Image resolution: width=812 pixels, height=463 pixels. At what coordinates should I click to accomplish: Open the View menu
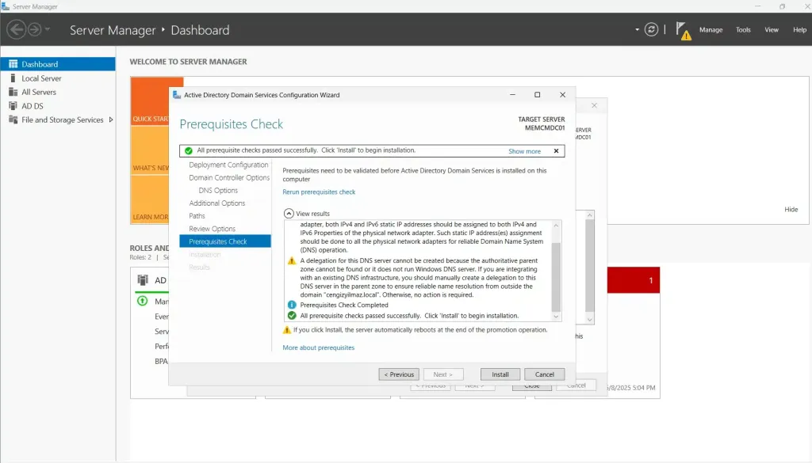click(771, 30)
